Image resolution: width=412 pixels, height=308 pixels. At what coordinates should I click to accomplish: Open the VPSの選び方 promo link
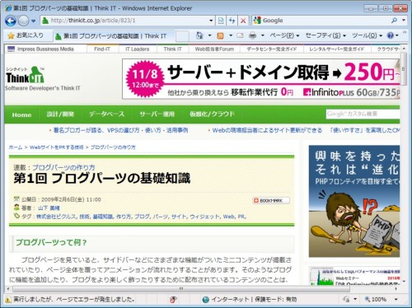120,130
